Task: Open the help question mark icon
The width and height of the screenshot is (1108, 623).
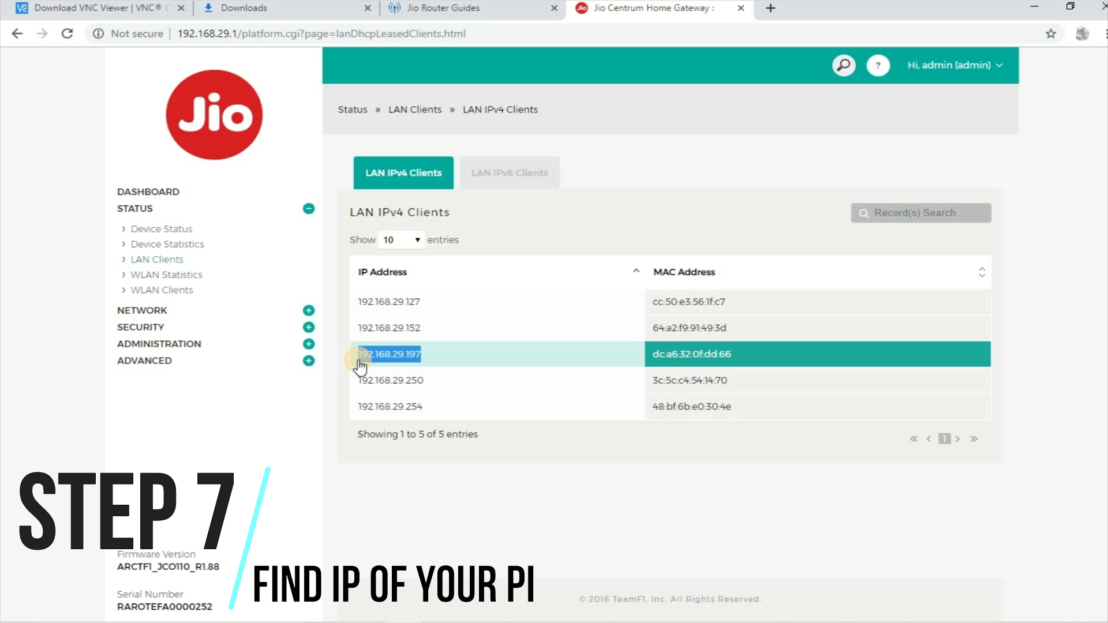Action: pos(878,65)
